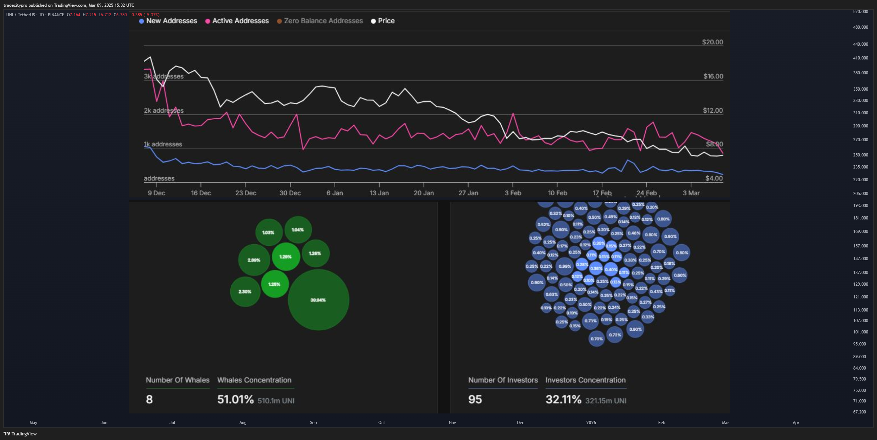
Task: Click the tradecitypro published header text
Action: [x=69, y=5]
